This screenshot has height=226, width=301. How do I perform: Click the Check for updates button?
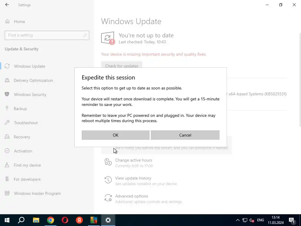[121, 65]
